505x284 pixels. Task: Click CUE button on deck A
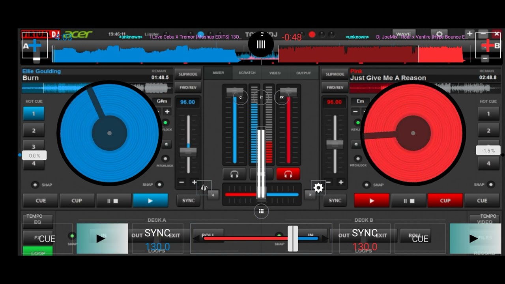(x=41, y=200)
